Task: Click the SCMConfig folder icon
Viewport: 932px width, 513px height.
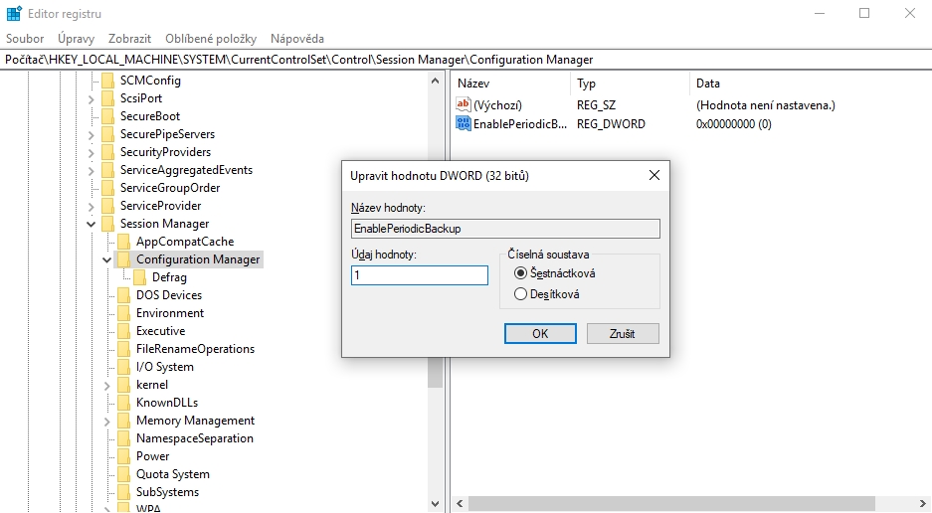Action: pos(107,81)
